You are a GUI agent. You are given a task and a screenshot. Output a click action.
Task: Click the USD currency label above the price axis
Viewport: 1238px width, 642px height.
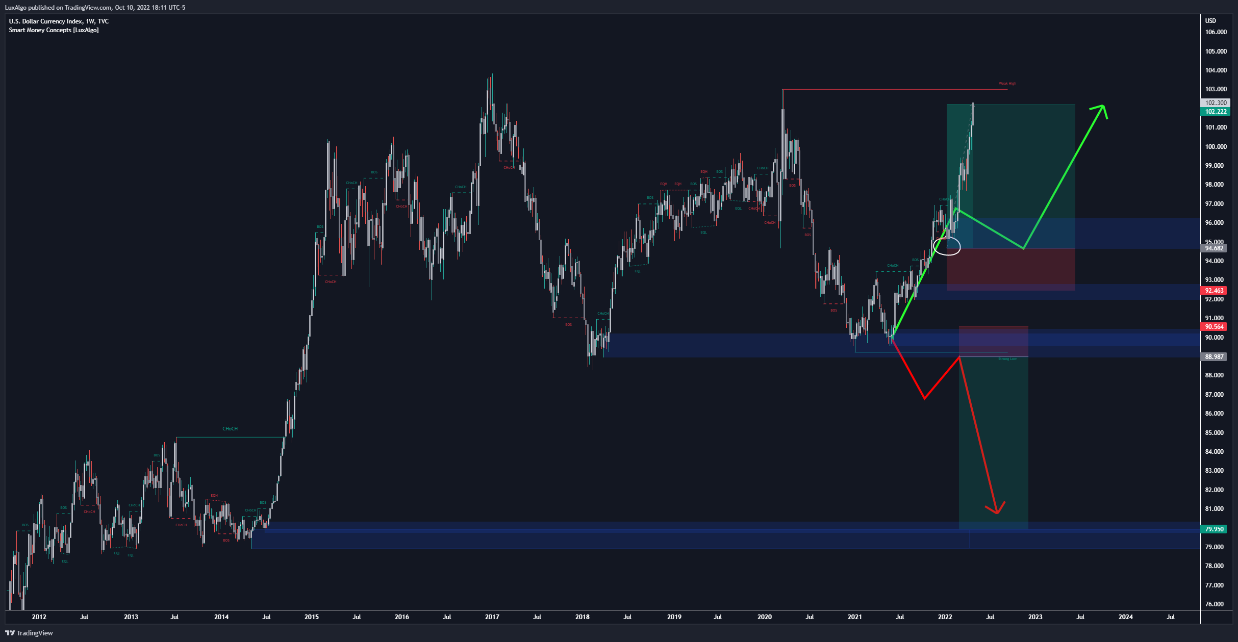pyautogui.click(x=1210, y=21)
